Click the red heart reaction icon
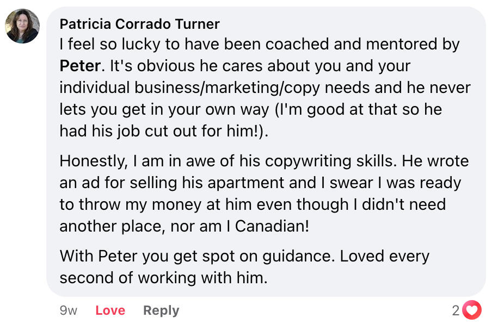The height and width of the screenshot is (324, 504). point(472,310)
